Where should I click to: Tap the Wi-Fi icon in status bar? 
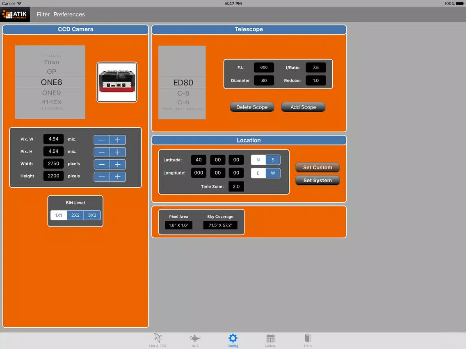[x=19, y=3]
